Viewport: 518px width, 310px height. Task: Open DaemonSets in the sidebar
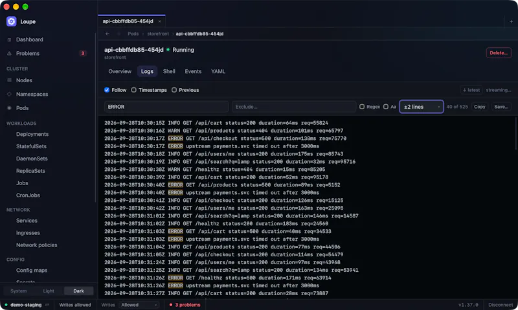[x=32, y=159]
